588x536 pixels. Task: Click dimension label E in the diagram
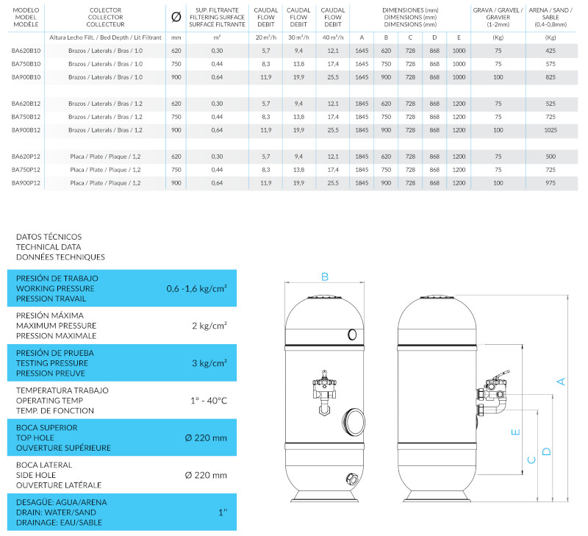coord(516,431)
